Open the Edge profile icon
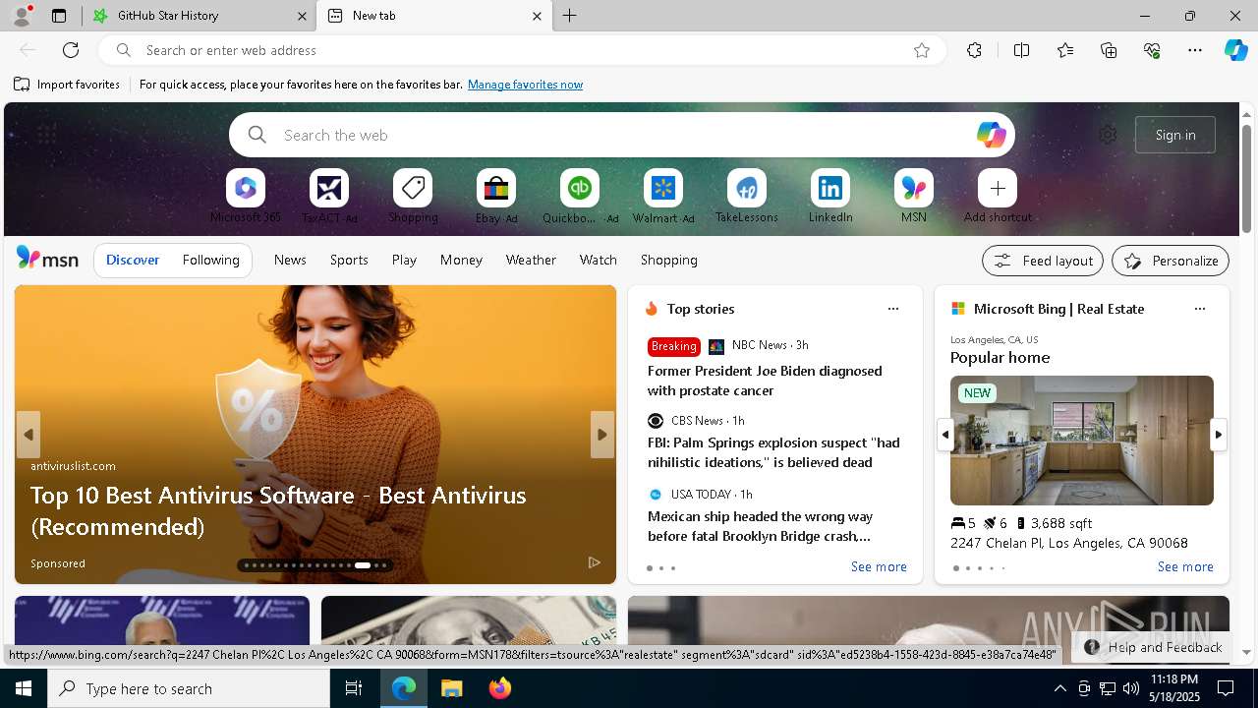Screen dimensions: 1258x708 (x=22, y=16)
